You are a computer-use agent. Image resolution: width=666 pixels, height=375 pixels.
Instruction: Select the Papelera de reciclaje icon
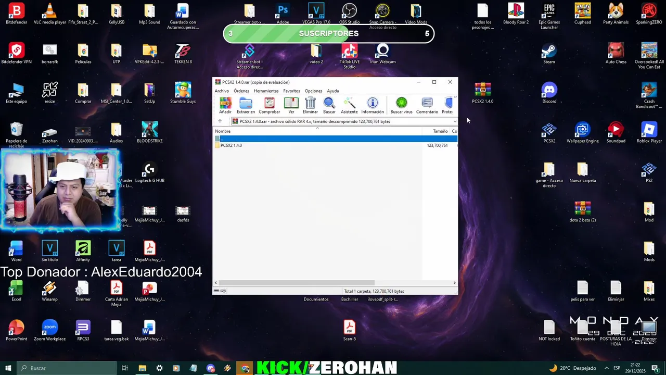point(16,135)
